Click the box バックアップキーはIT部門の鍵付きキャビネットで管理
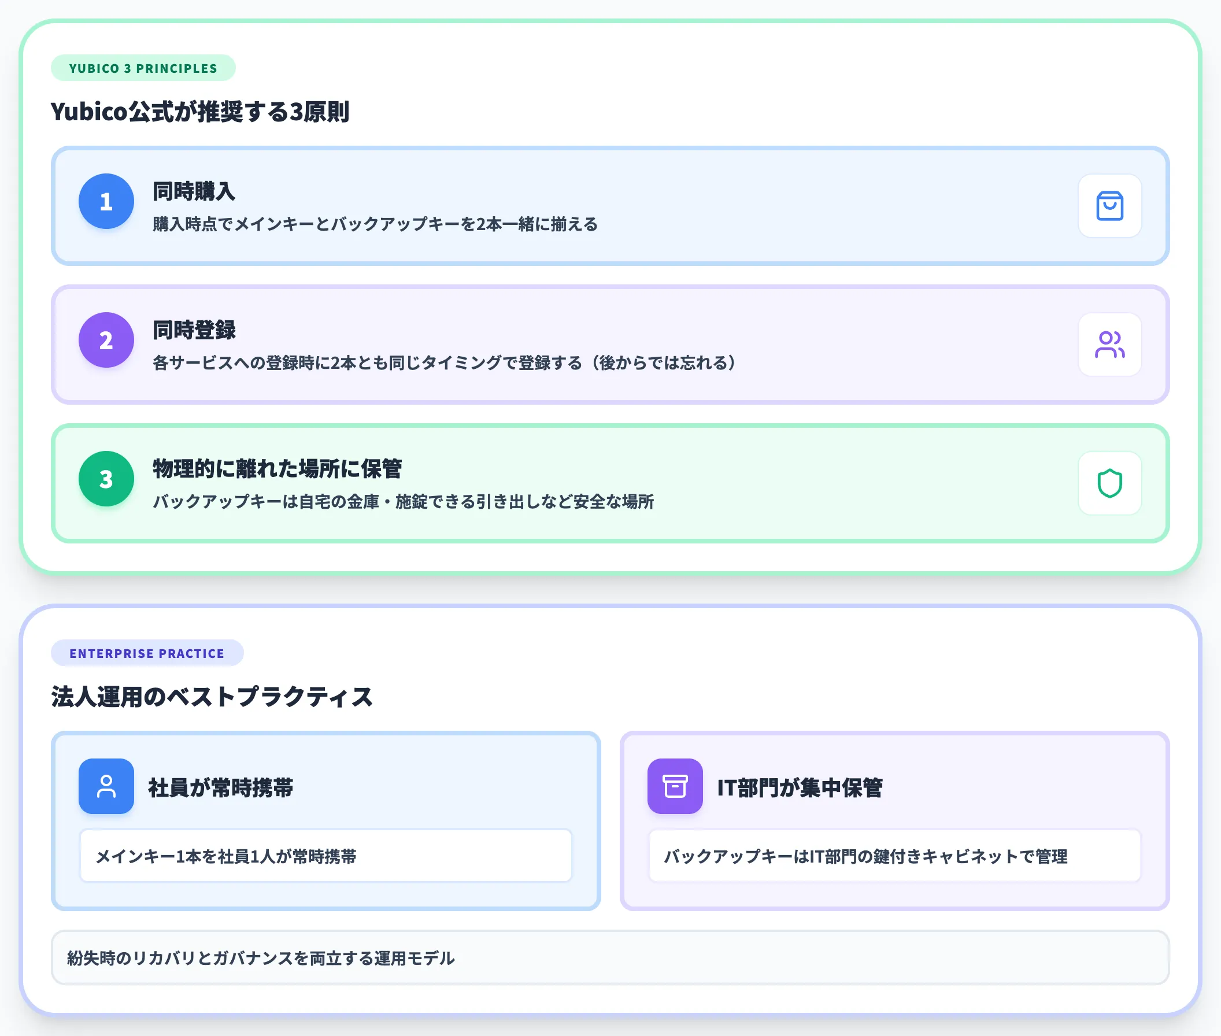Image resolution: width=1221 pixels, height=1036 pixels. coord(894,856)
